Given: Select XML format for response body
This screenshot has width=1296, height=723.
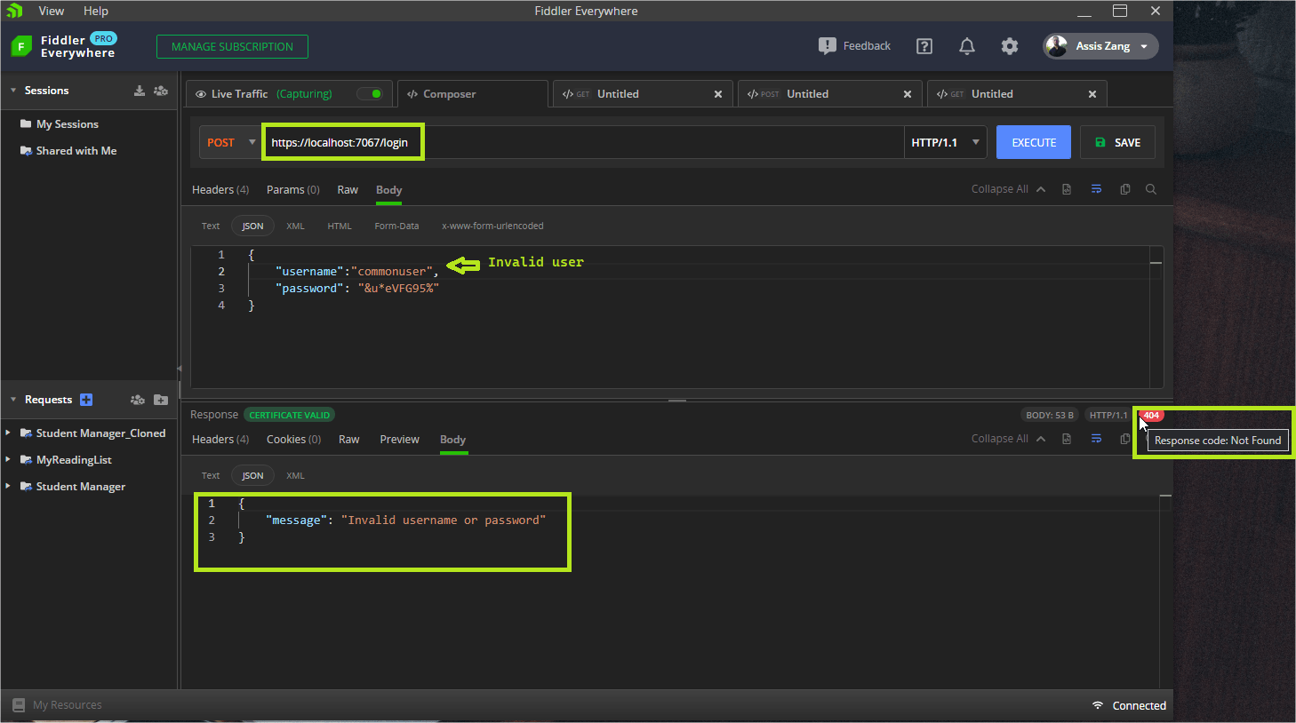Looking at the screenshot, I should tap(295, 475).
